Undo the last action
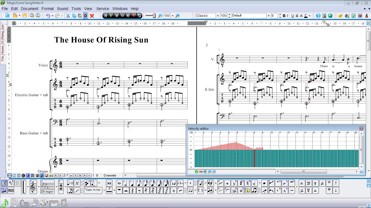This screenshot has width=371, height=208. tap(48, 16)
